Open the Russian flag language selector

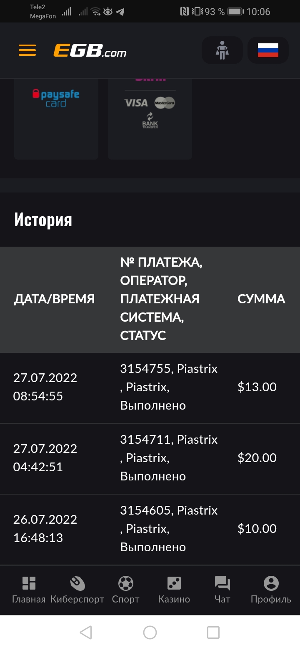click(x=268, y=50)
